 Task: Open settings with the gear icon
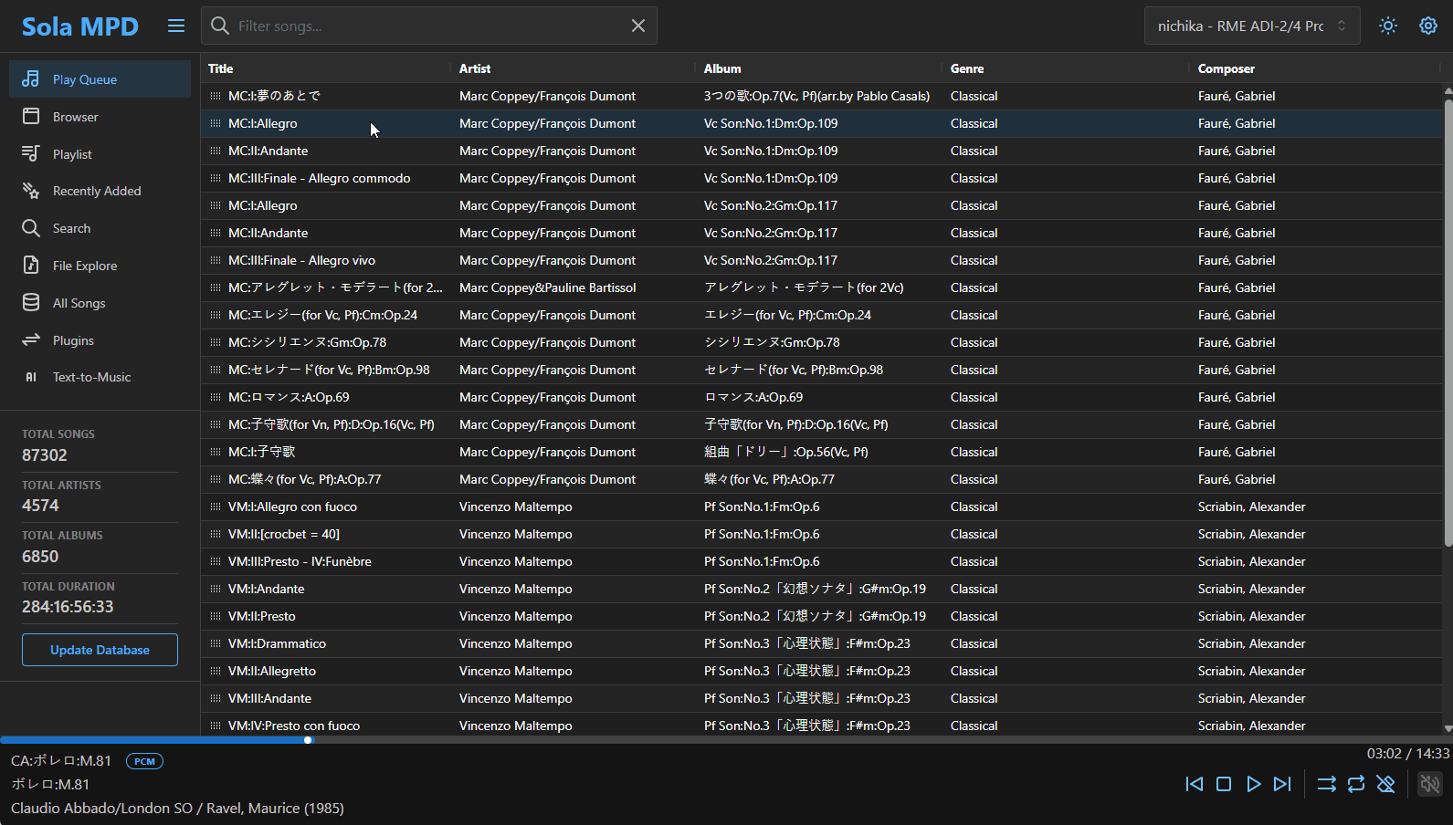pos(1428,26)
